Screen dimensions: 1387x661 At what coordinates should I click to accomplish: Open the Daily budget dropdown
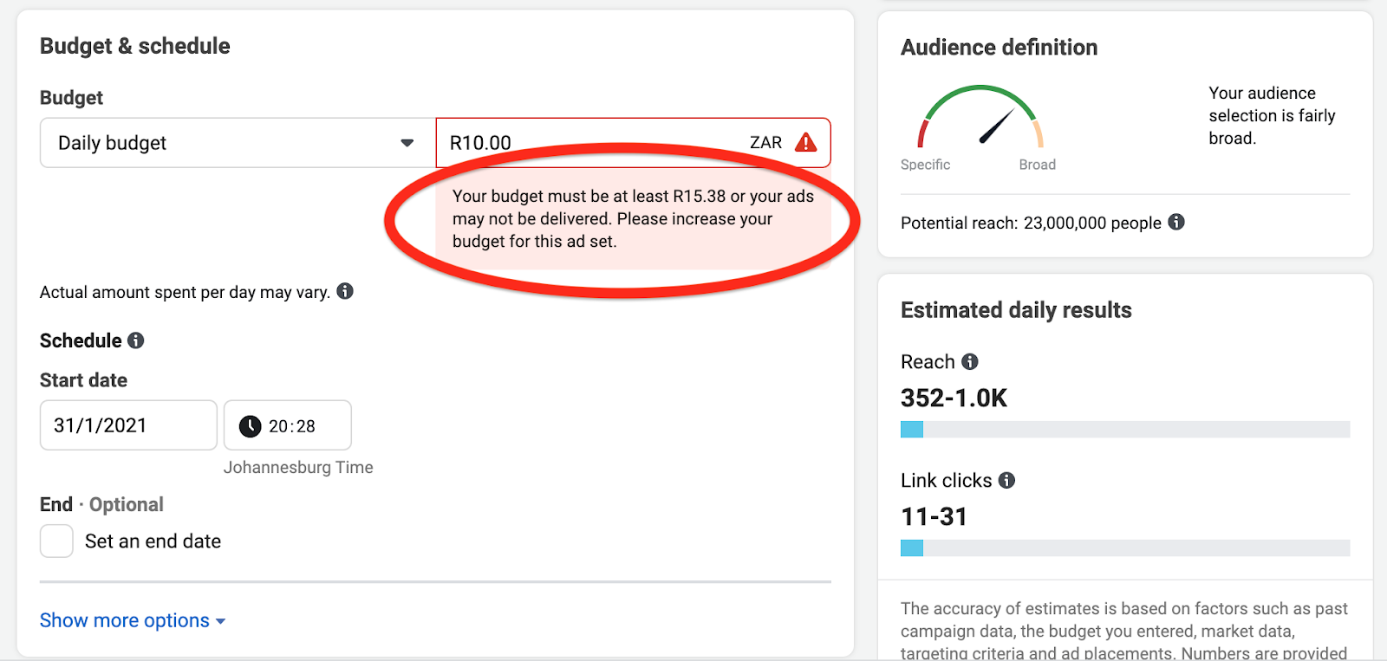click(236, 143)
